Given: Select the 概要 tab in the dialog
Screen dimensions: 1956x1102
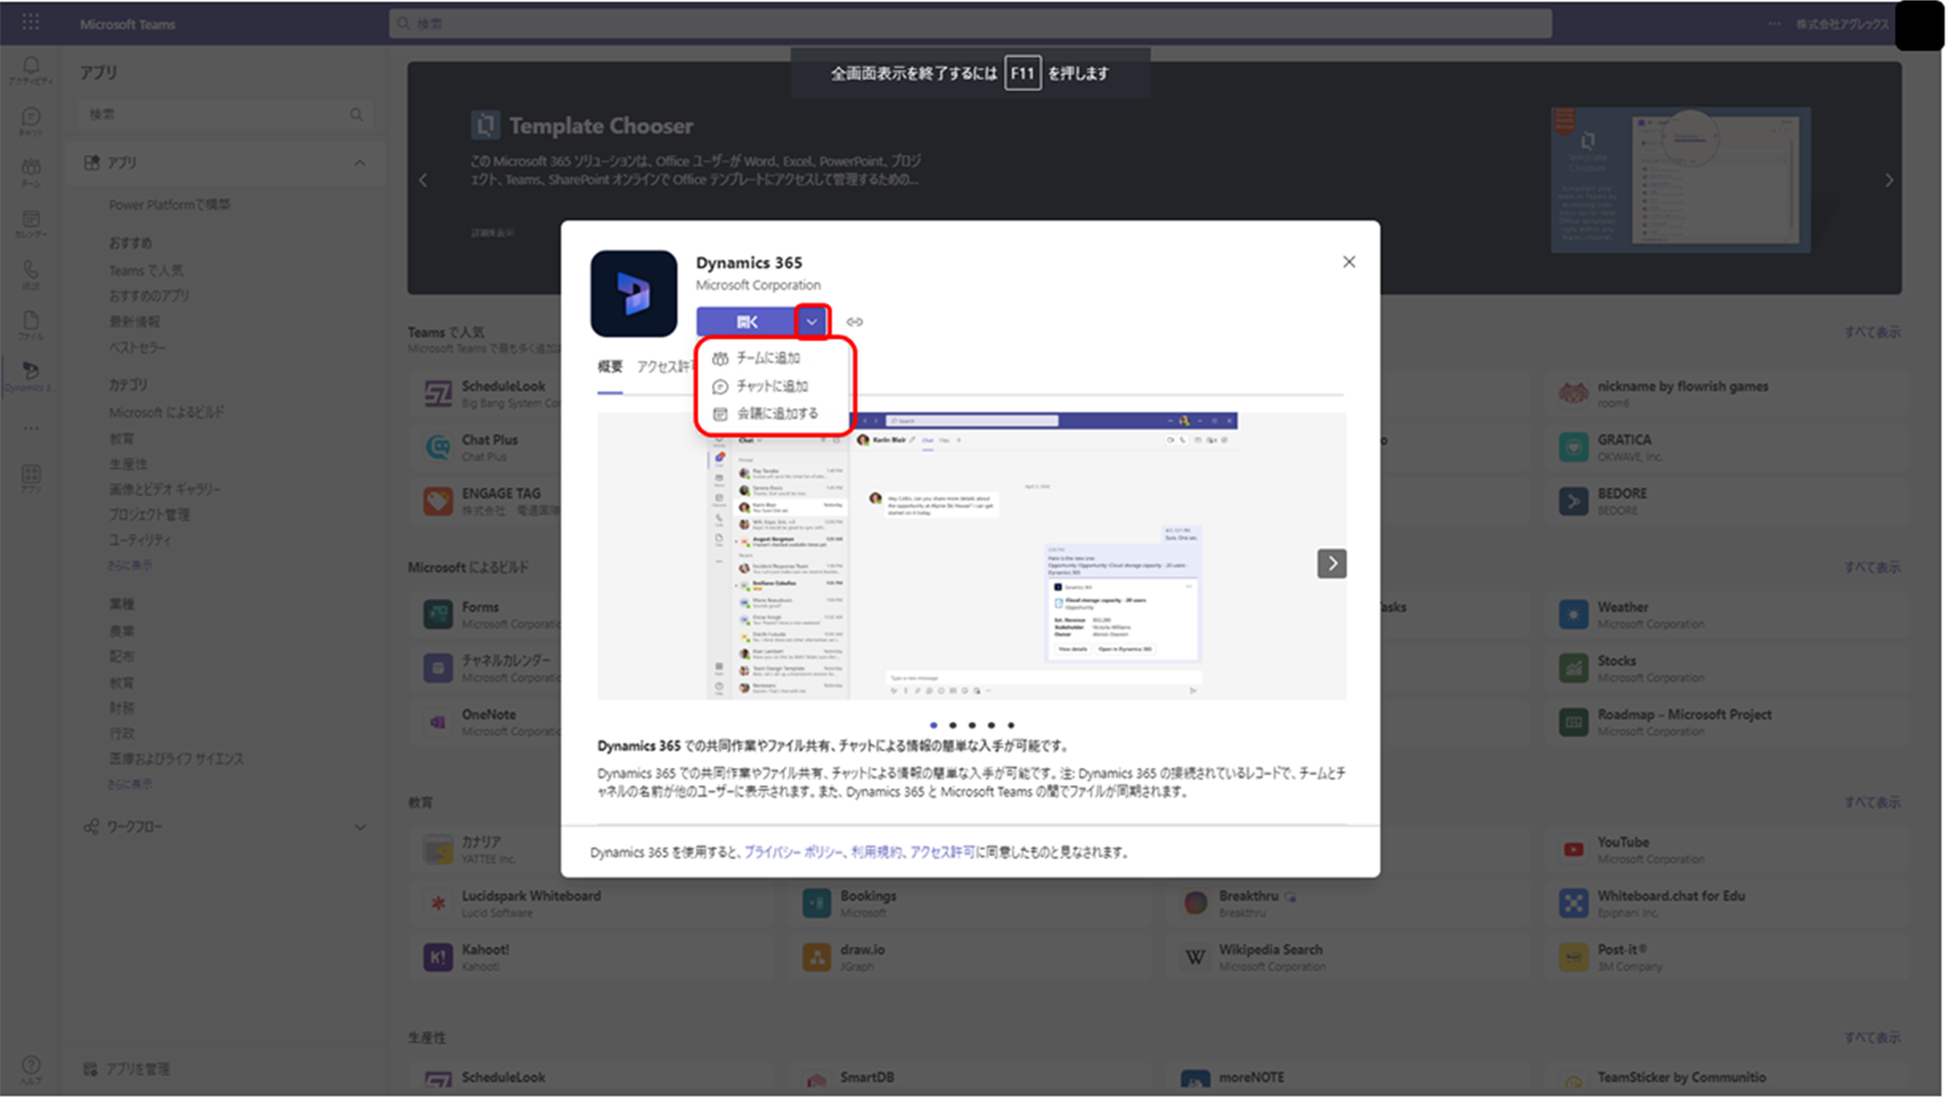Looking at the screenshot, I should [610, 367].
